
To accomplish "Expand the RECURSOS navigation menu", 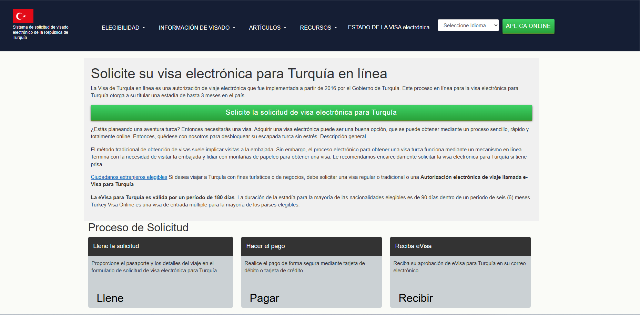I will point(318,28).
